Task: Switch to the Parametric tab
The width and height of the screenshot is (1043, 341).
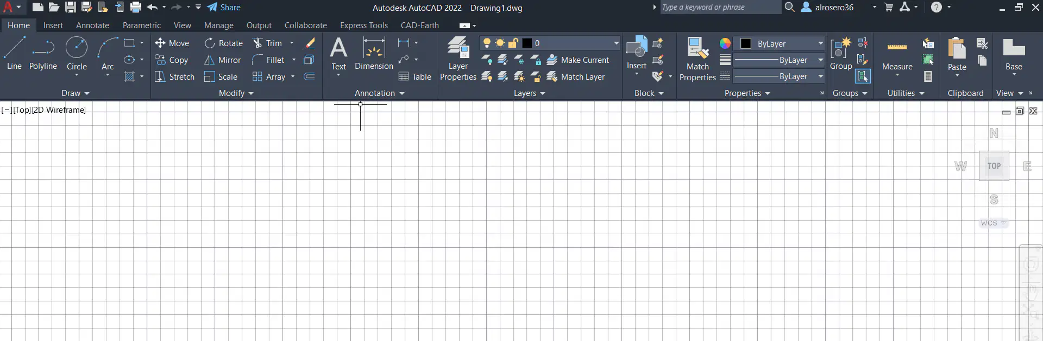Action: coord(142,25)
